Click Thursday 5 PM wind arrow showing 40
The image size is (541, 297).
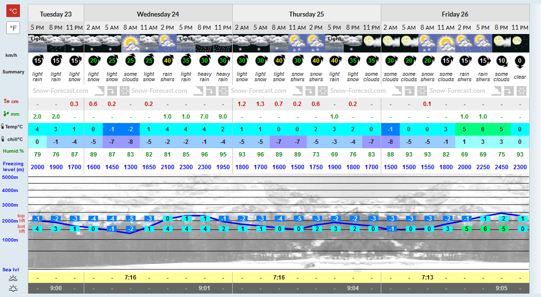335,61
